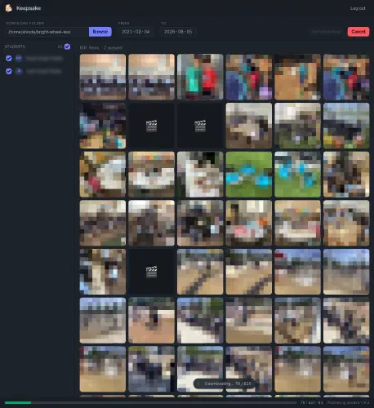
Task: Open the first video clapperboard thumbnail
Action: 151,126
